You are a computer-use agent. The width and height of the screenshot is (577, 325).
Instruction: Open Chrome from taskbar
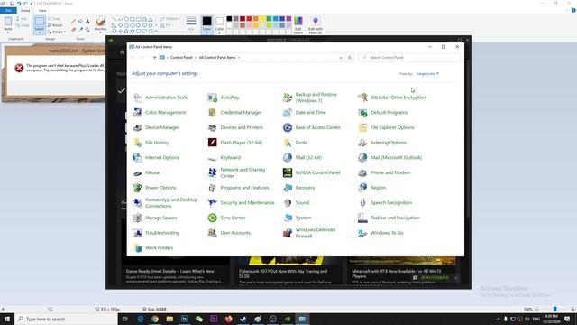155,319
